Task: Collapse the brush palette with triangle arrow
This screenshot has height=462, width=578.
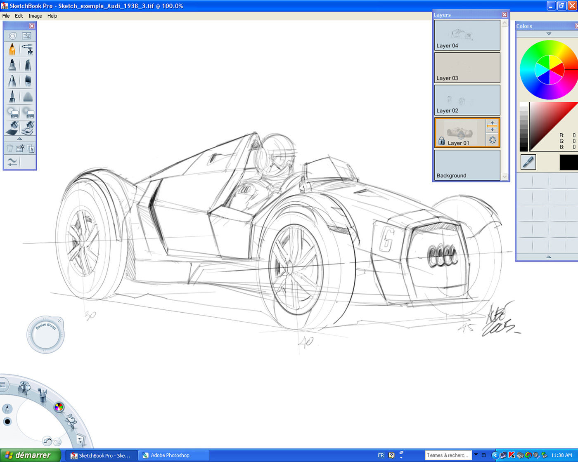Action: coord(19,139)
